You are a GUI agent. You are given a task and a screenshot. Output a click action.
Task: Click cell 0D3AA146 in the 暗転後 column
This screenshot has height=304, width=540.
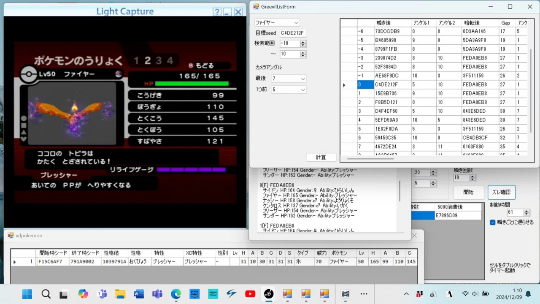pos(480,31)
